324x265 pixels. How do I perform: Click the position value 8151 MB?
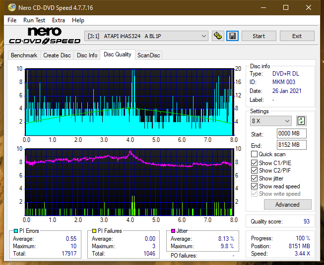(x=299, y=246)
